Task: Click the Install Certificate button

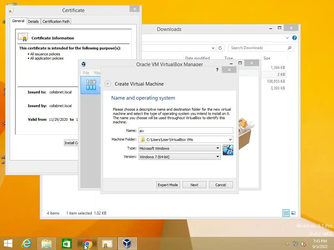Action: pyautogui.click(x=71, y=143)
